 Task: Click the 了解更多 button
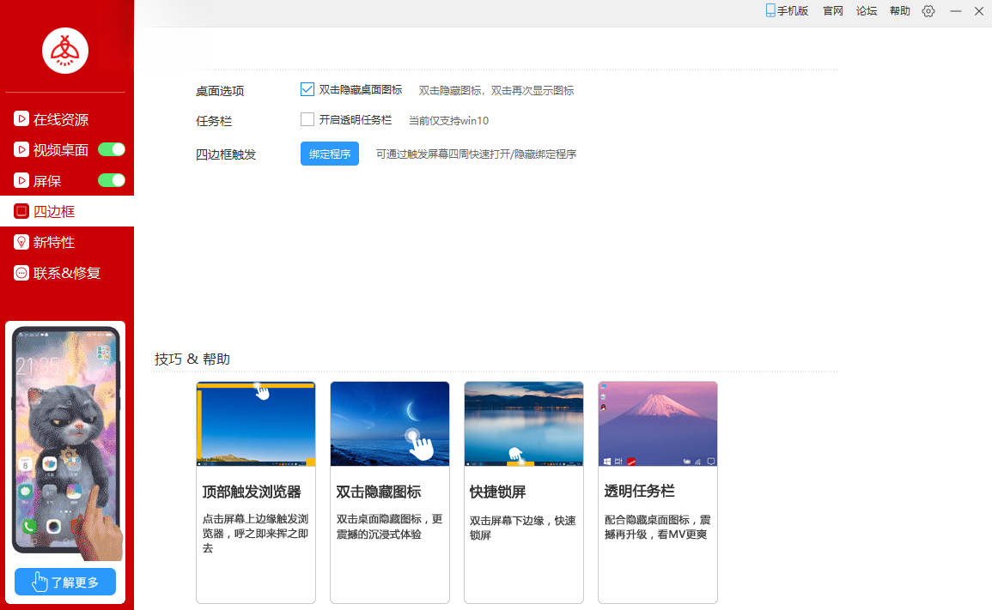pos(65,582)
